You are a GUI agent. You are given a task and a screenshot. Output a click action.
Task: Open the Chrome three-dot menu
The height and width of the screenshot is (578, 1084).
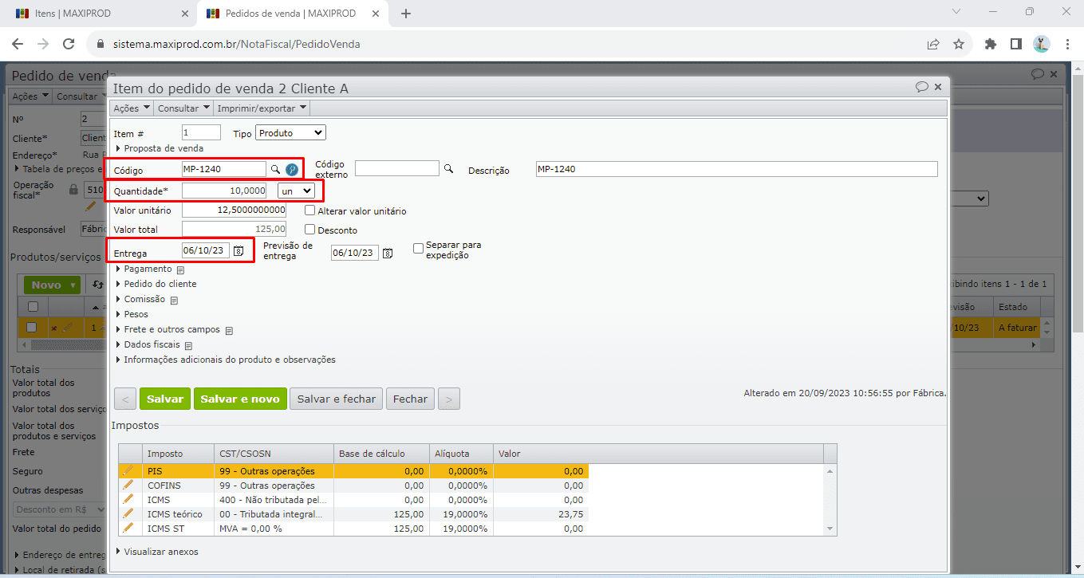tap(1066, 44)
